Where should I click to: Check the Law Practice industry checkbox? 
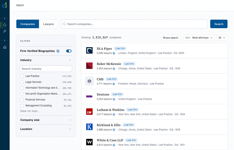coord(22,76)
